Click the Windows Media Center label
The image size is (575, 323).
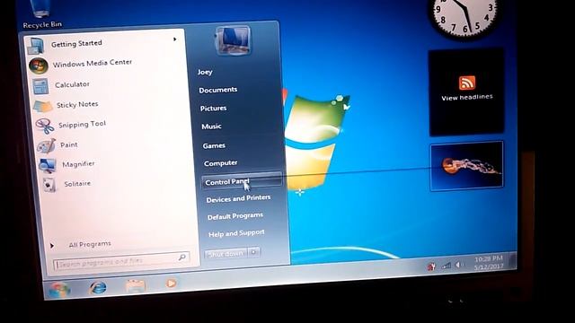tap(92, 64)
